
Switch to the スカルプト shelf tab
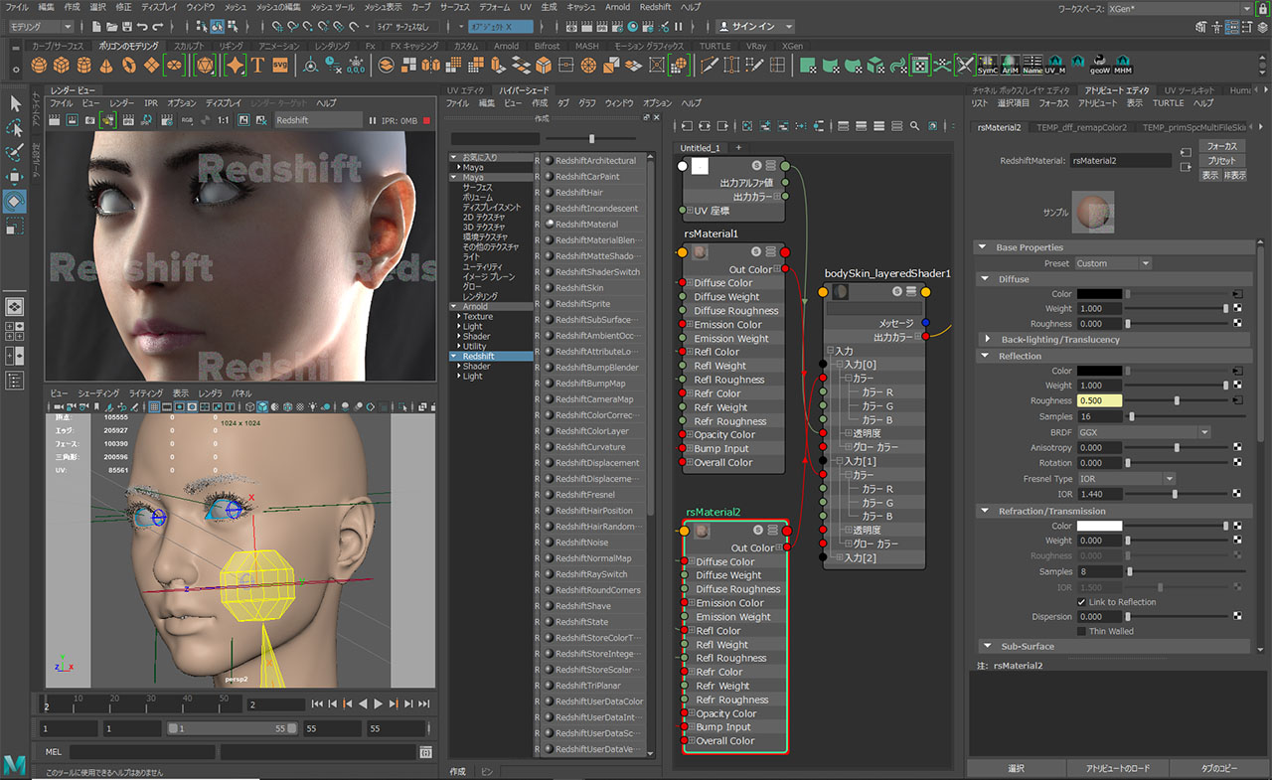[189, 46]
